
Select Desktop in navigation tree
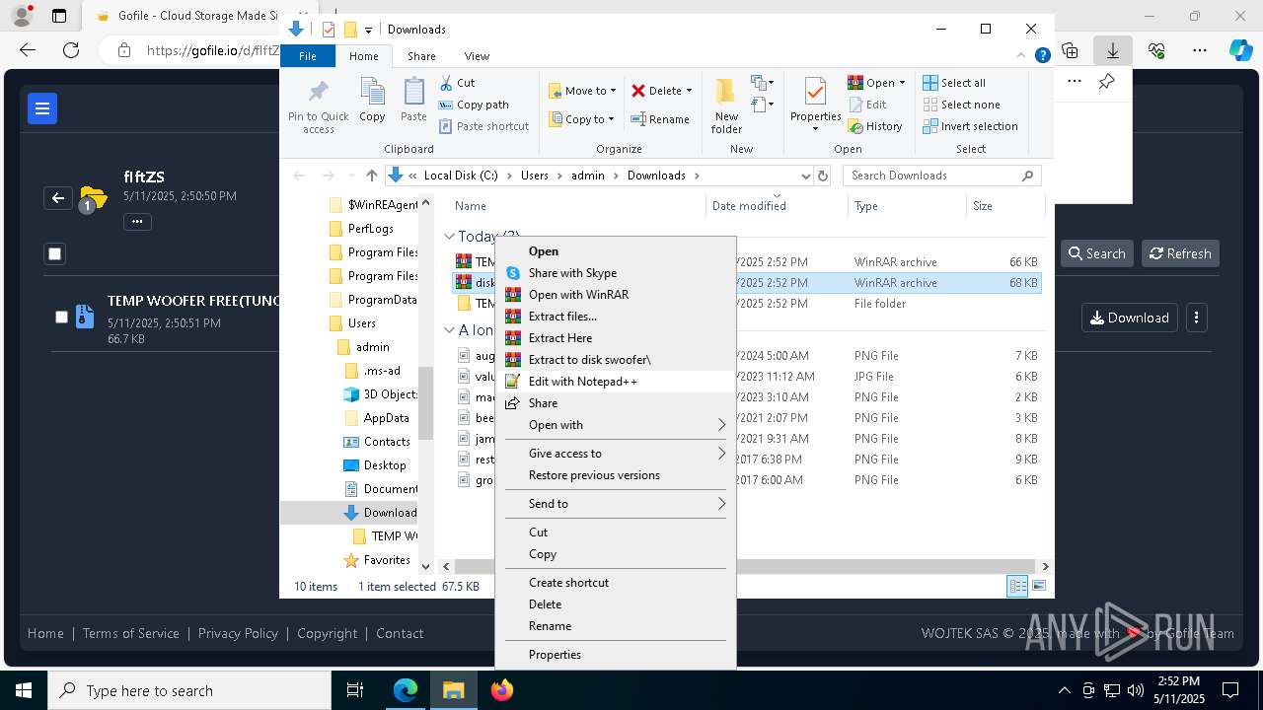point(385,465)
